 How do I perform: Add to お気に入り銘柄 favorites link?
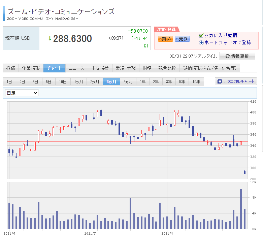tap(221, 35)
